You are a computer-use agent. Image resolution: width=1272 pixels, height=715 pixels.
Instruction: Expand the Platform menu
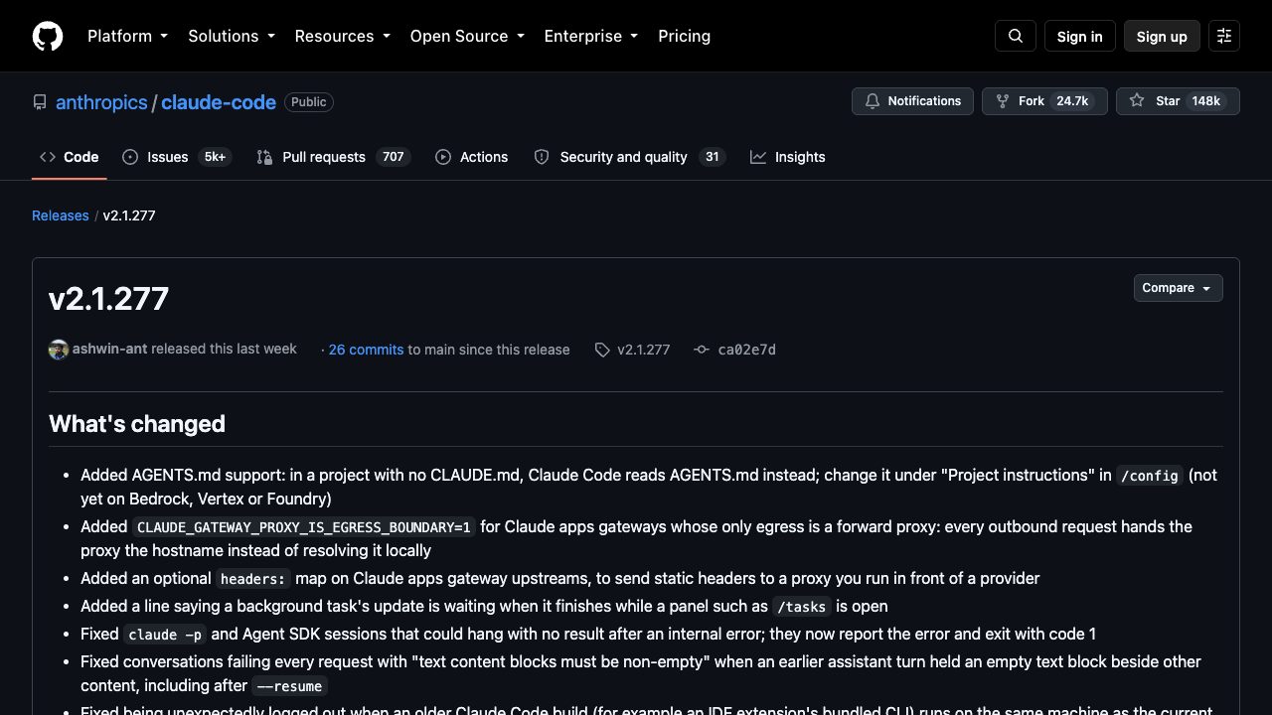[128, 36]
